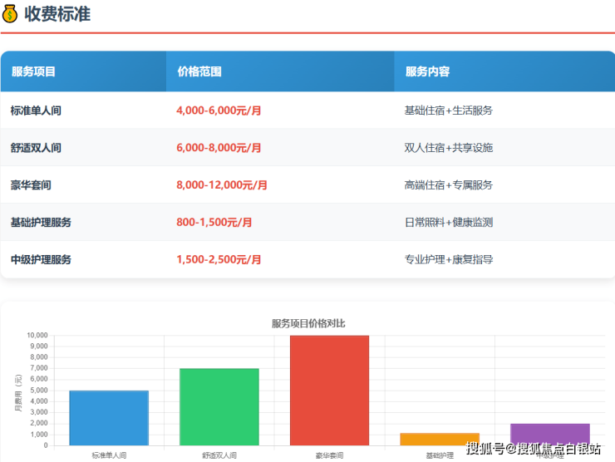The height and width of the screenshot is (462, 615).
Task: Click the purple 中级护理 bar
Action: coord(549,434)
